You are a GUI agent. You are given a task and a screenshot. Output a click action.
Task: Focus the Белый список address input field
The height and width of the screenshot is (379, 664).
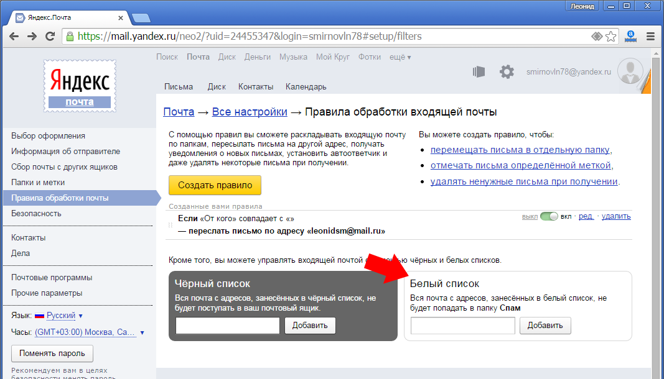pos(463,326)
